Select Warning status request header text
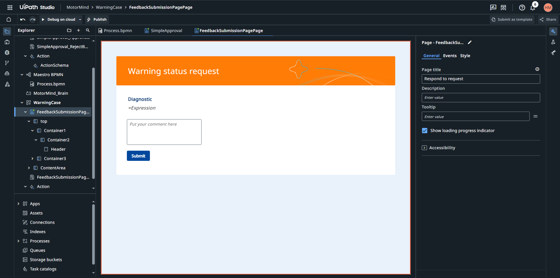This screenshot has width=560, height=278. [173, 71]
